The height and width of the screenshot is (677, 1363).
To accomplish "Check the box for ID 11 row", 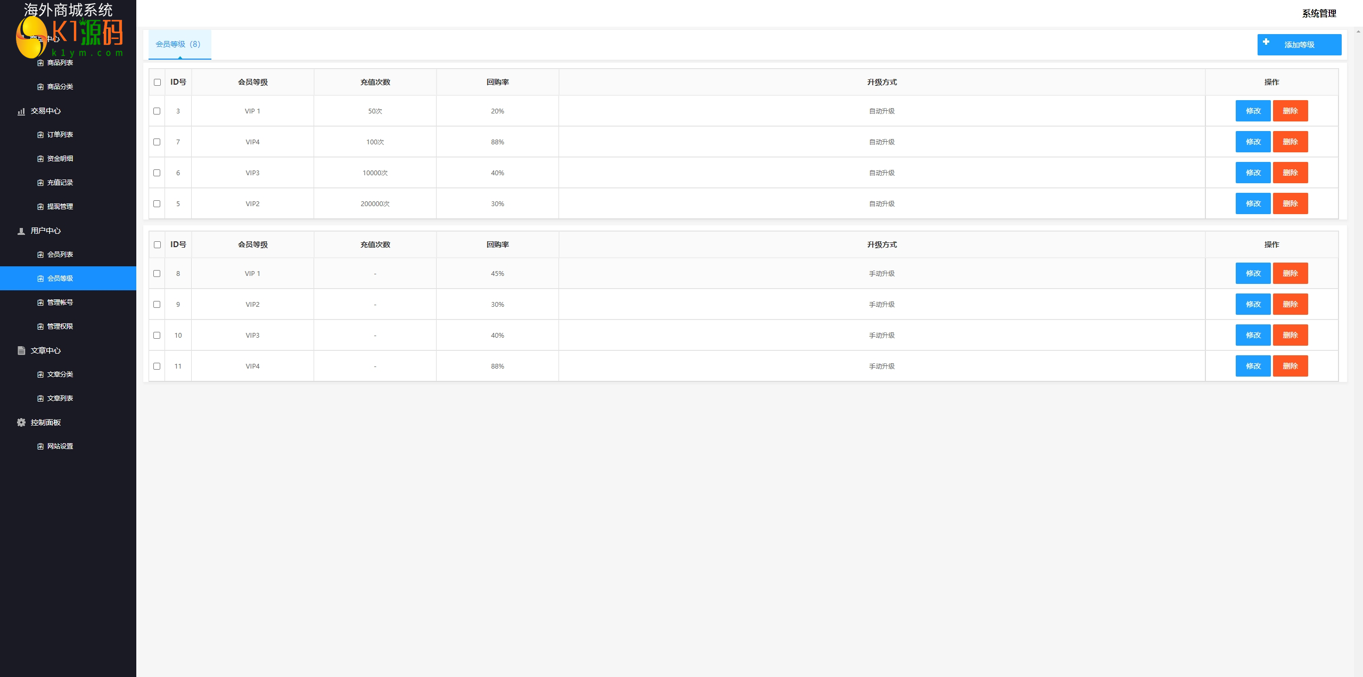I will [x=157, y=366].
